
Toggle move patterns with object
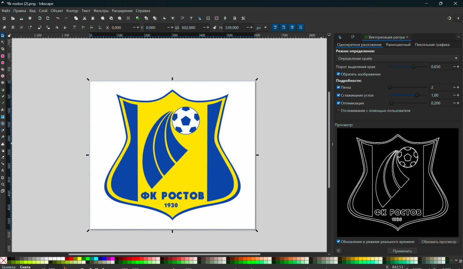click(x=301, y=28)
